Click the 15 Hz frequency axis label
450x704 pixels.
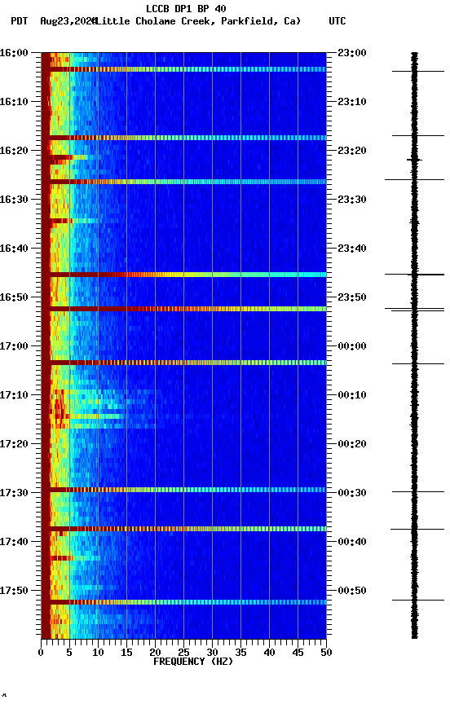(x=126, y=653)
